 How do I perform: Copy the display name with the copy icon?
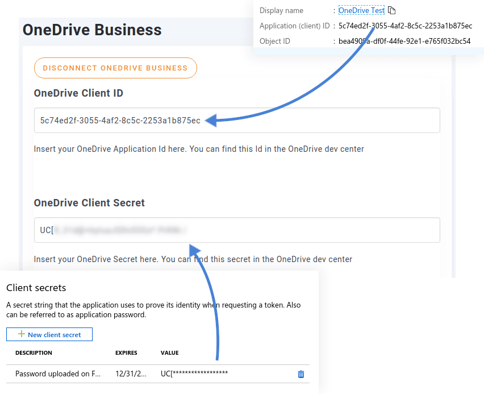coord(391,10)
